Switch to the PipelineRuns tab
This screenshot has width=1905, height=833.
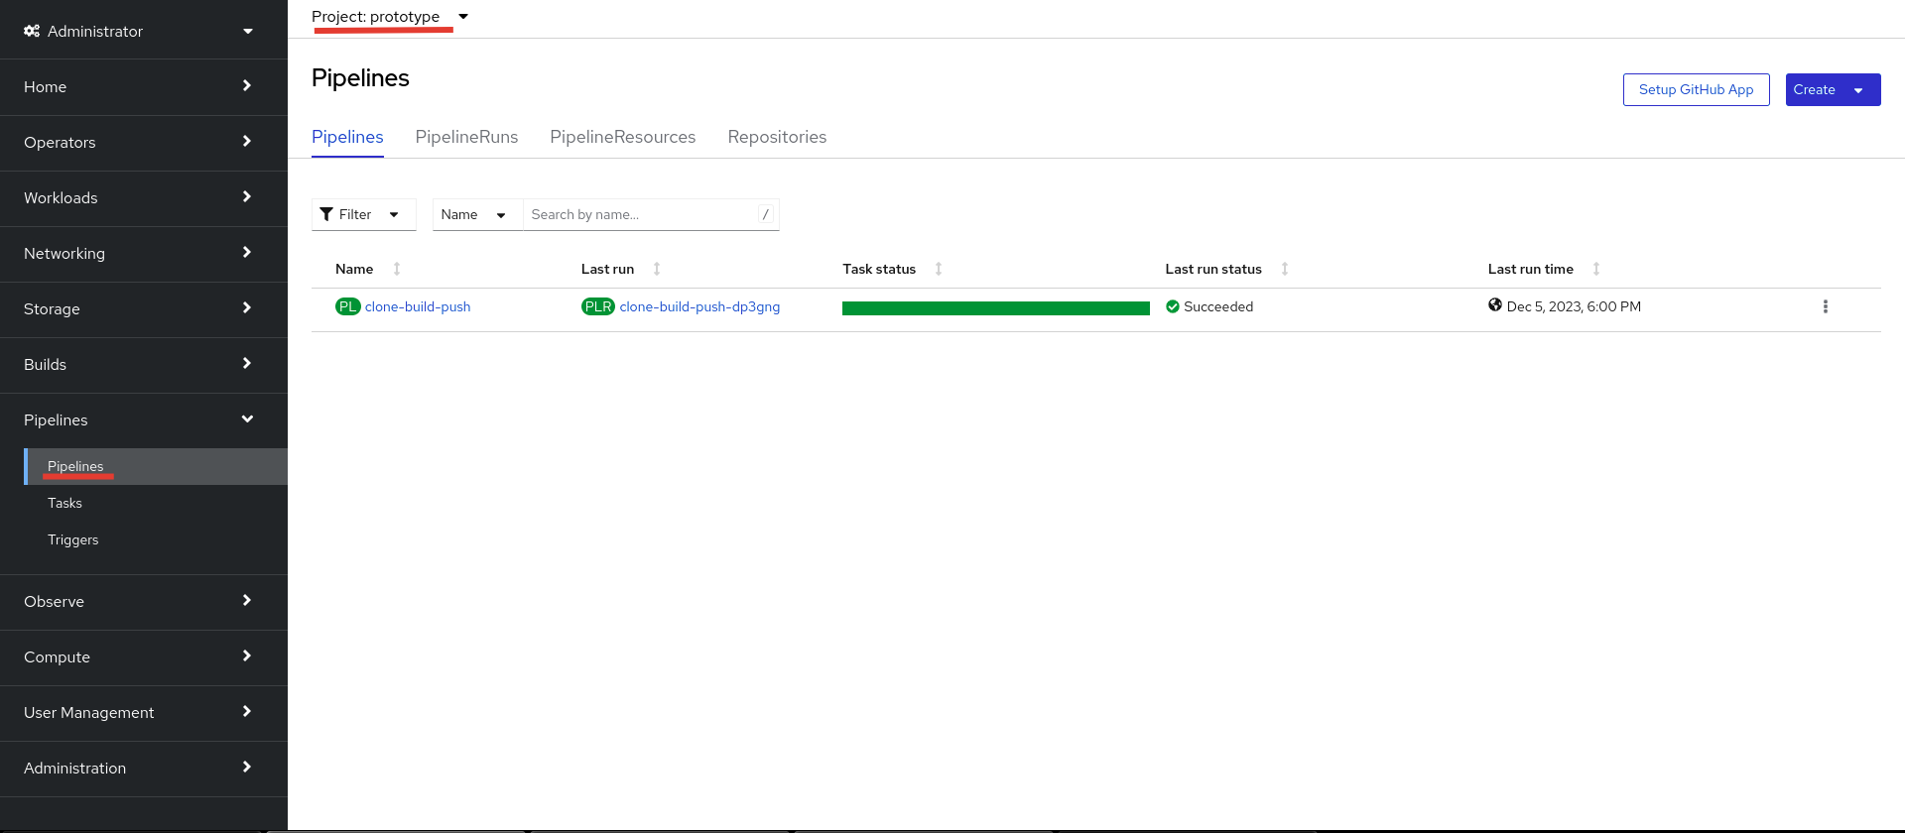pyautogui.click(x=466, y=137)
